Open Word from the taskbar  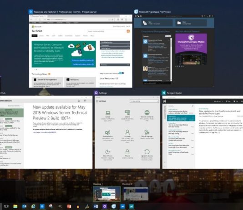pyautogui.click(x=96, y=206)
